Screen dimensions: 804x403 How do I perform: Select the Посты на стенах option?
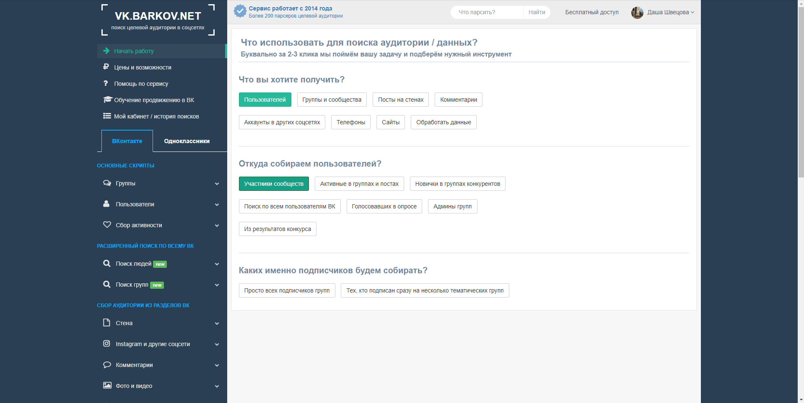tap(401, 100)
